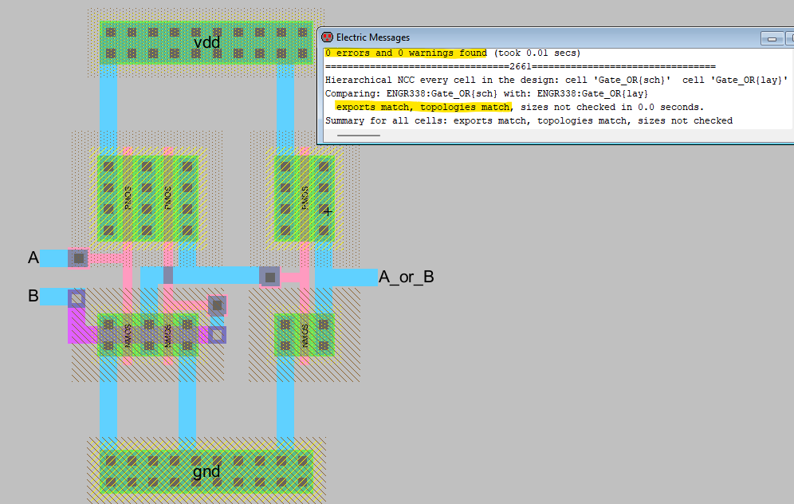Select the via contact next to input B
Screen dimensions: 794x504
77,299
